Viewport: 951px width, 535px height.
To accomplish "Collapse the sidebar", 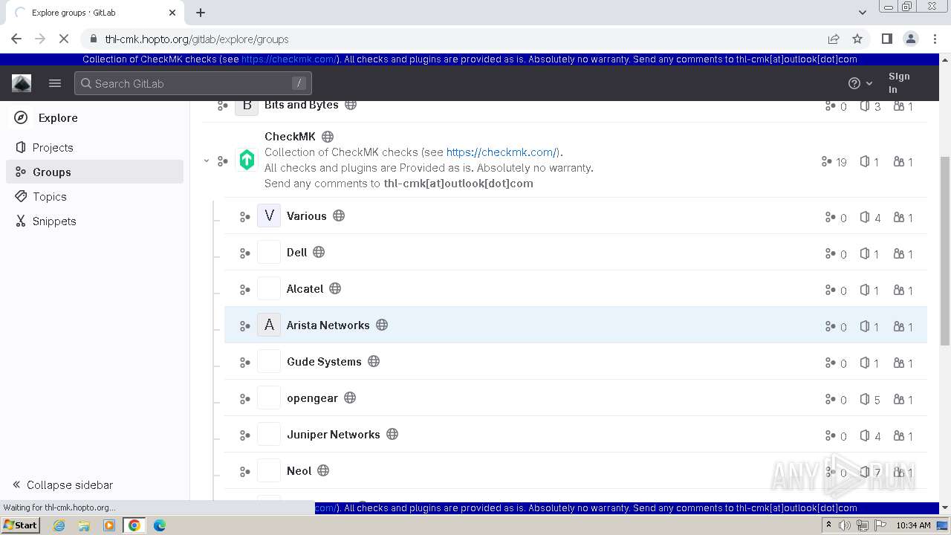I will 63,484.
